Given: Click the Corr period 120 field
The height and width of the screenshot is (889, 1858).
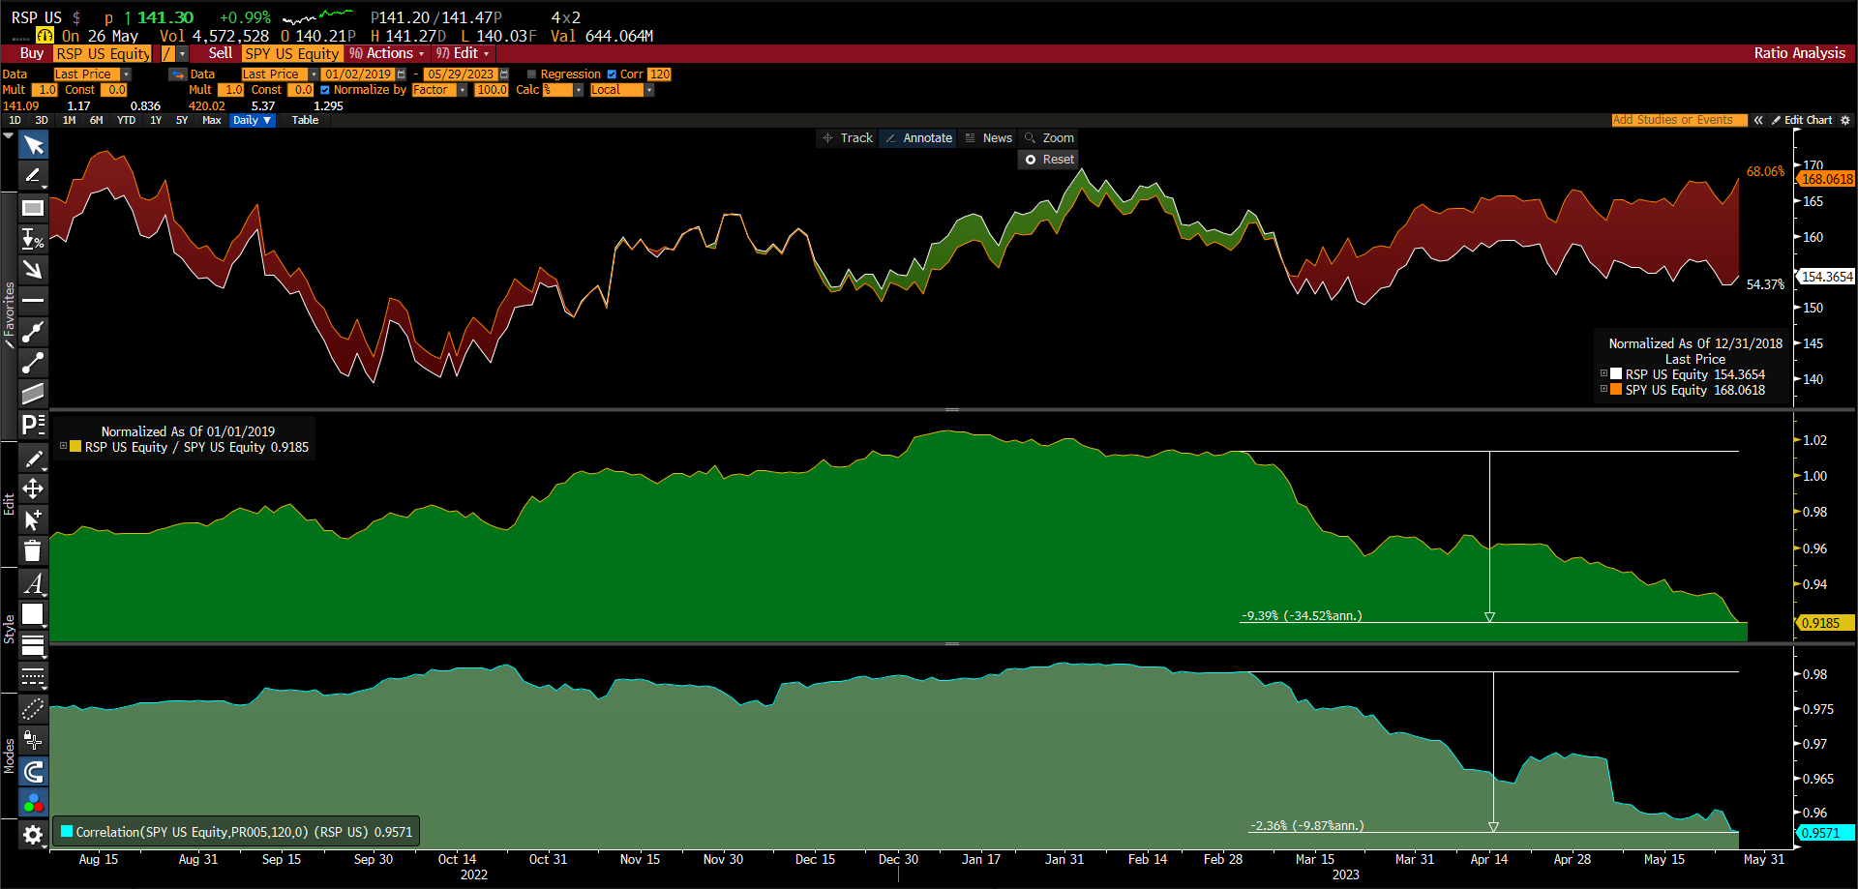Looking at the screenshot, I should (x=659, y=74).
